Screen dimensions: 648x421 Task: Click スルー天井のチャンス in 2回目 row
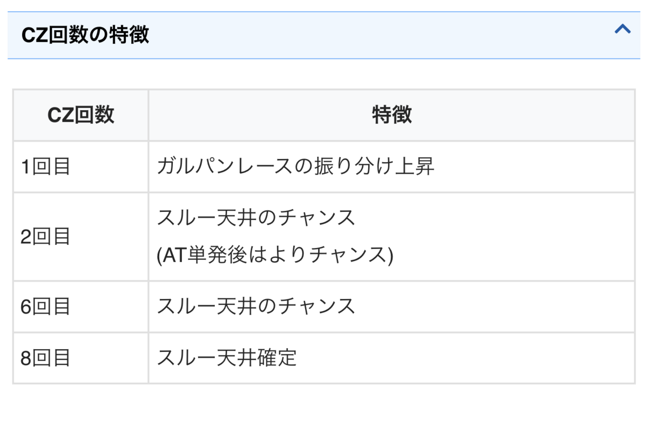[x=256, y=218]
